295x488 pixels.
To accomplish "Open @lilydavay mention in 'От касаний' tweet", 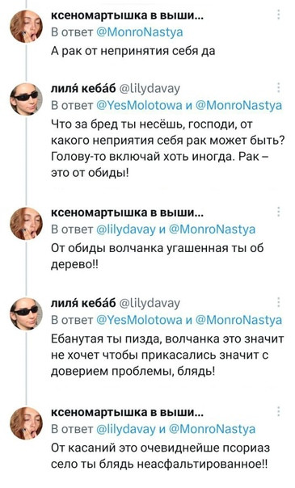I will pos(126,429).
